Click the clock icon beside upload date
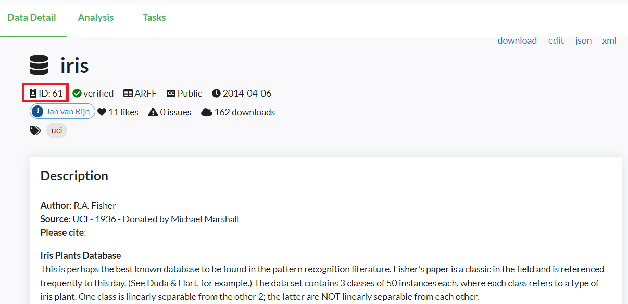628x304 pixels. [217, 94]
